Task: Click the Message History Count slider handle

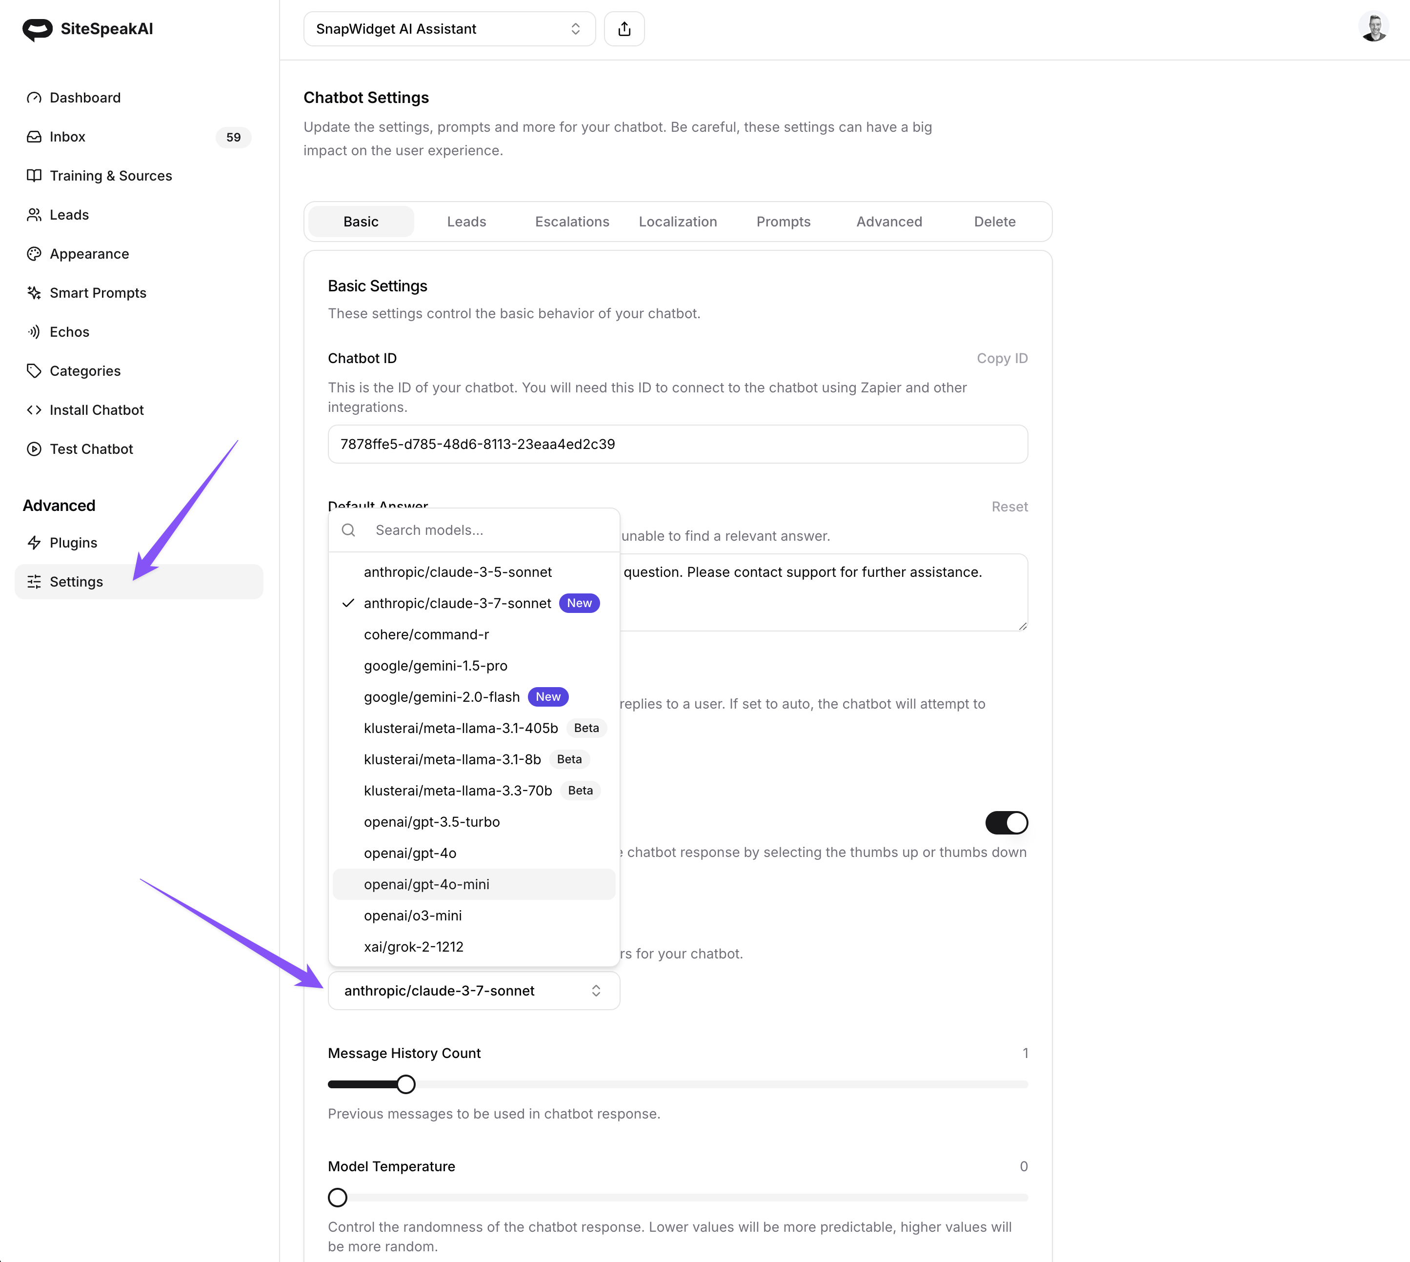Action: tap(406, 1084)
